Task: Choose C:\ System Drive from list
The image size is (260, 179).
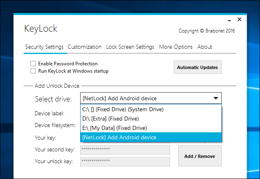Action: point(151,109)
